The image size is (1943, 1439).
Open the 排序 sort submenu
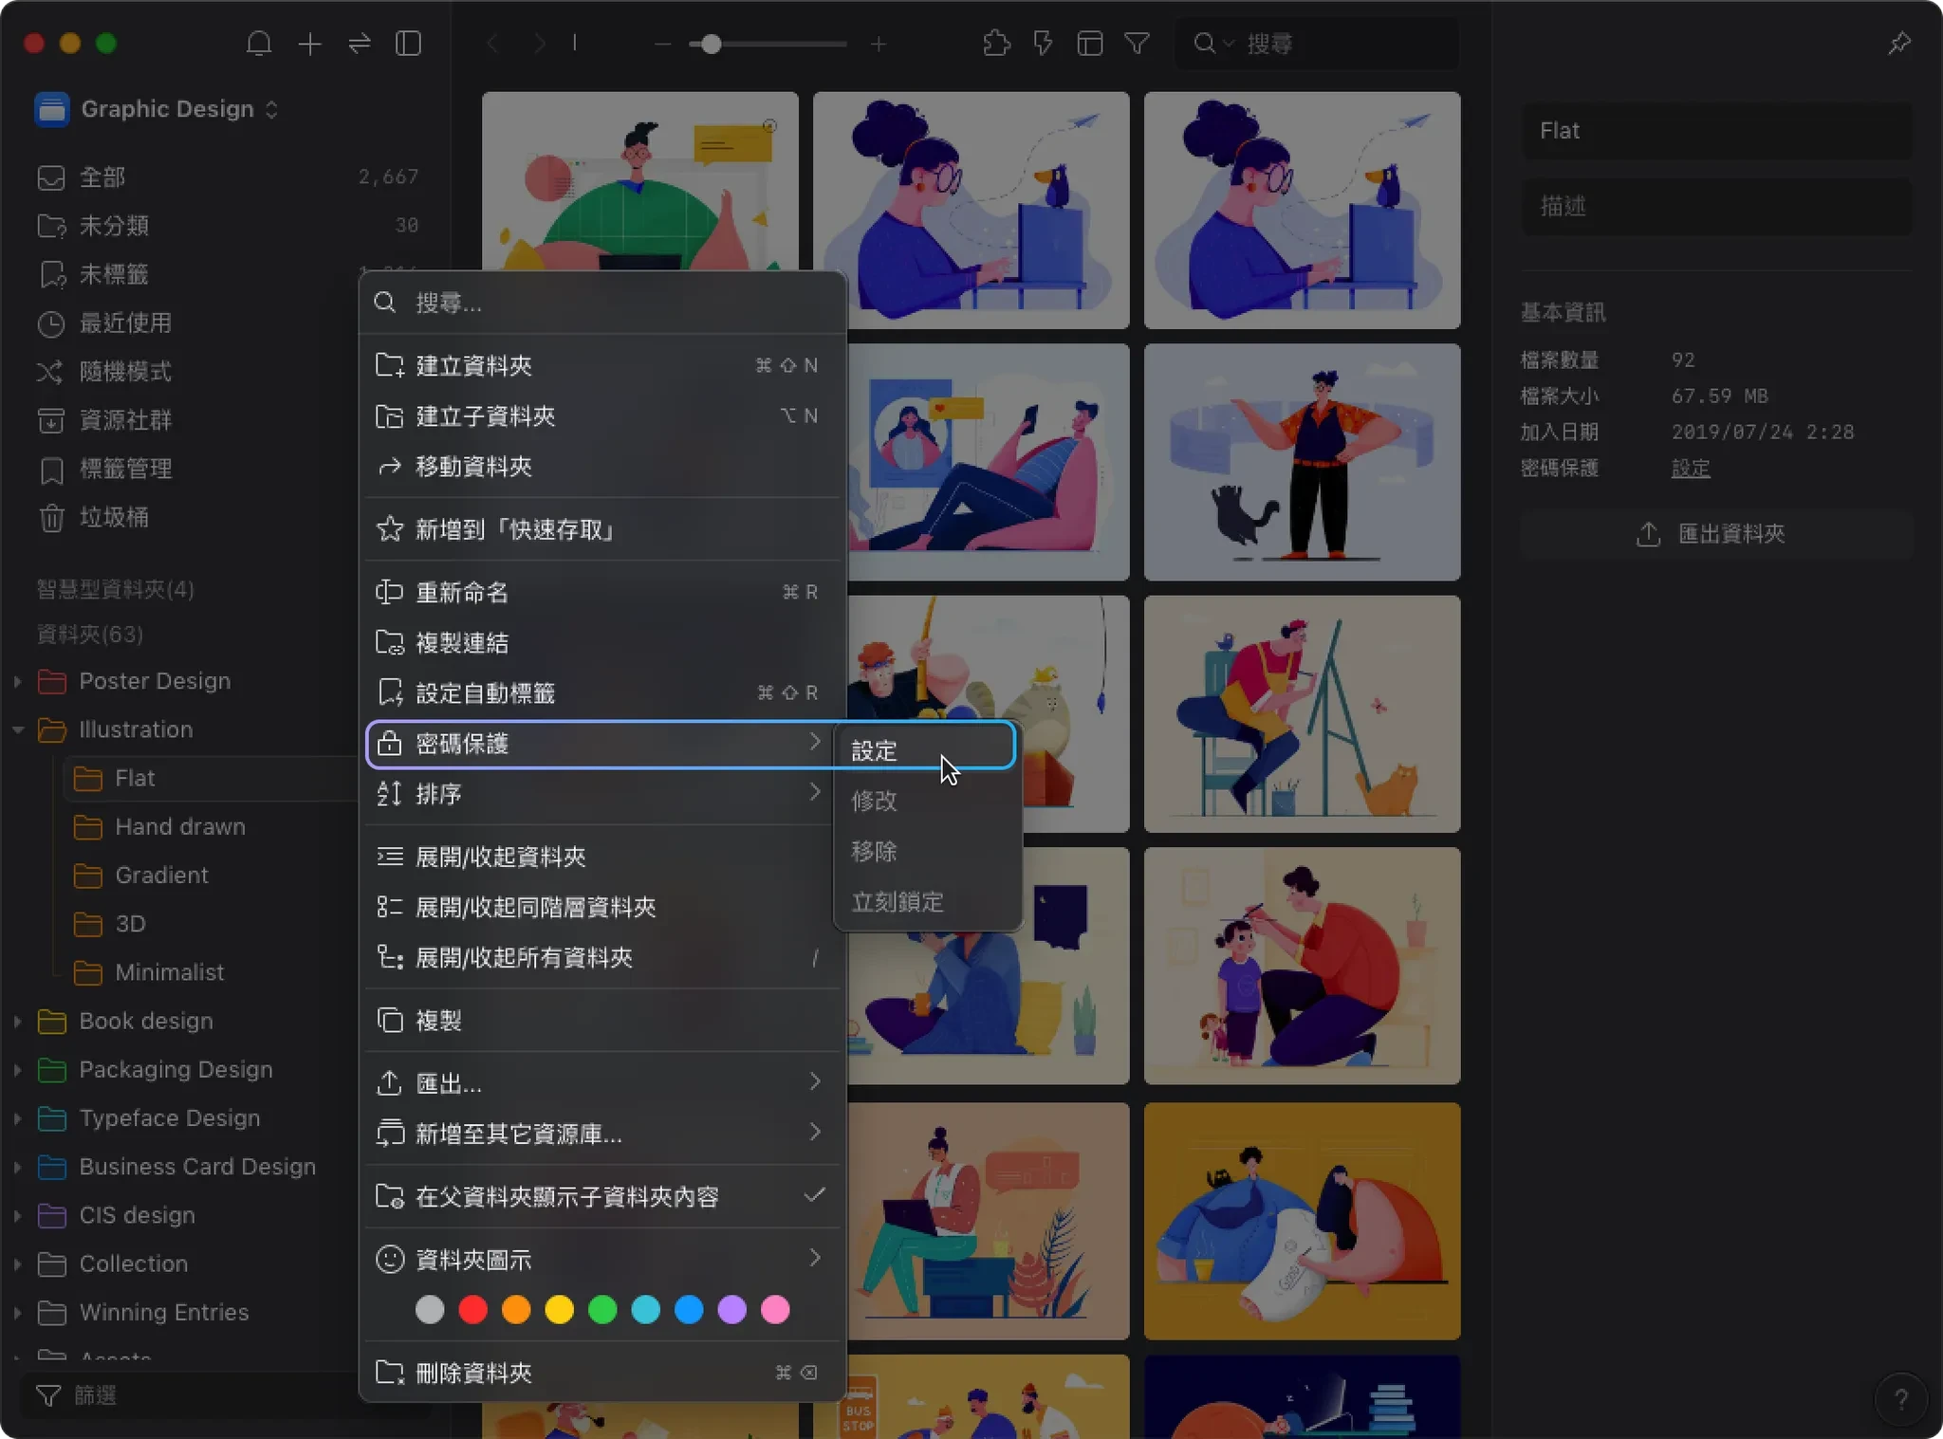coord(601,793)
